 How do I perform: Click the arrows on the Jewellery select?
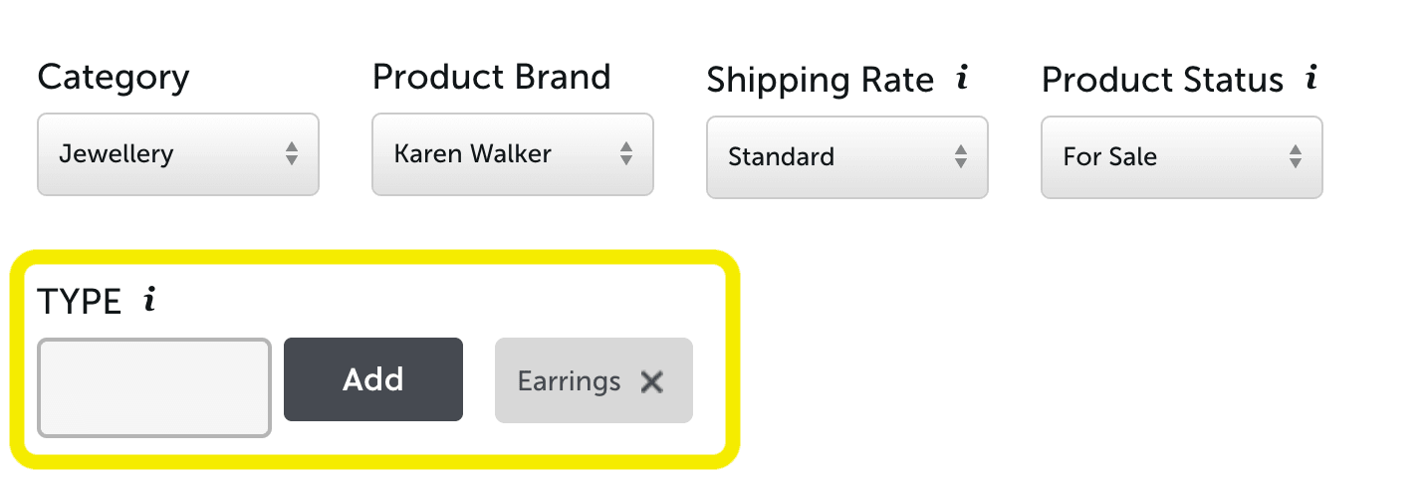click(x=292, y=153)
